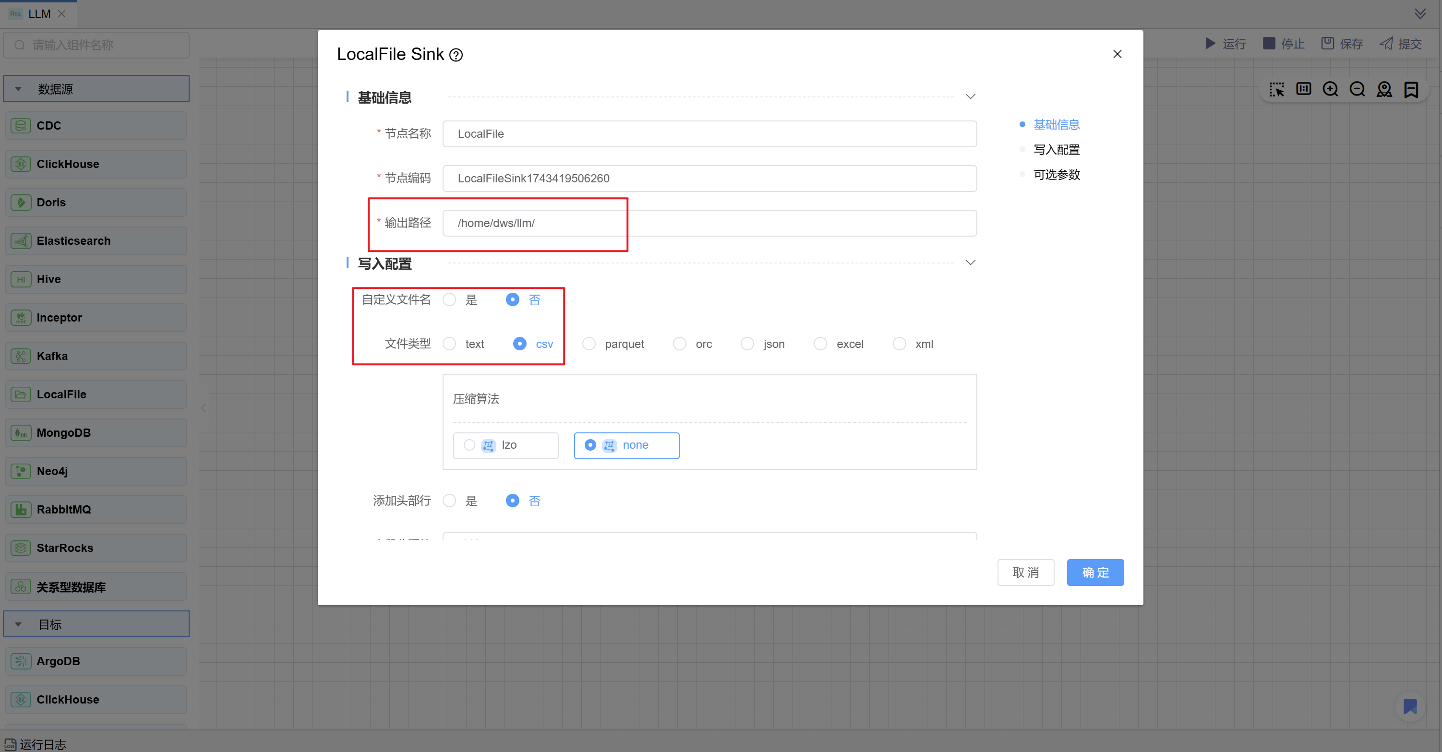Click the Elasticsearch component icon
The height and width of the screenshot is (752, 1442).
click(21, 240)
